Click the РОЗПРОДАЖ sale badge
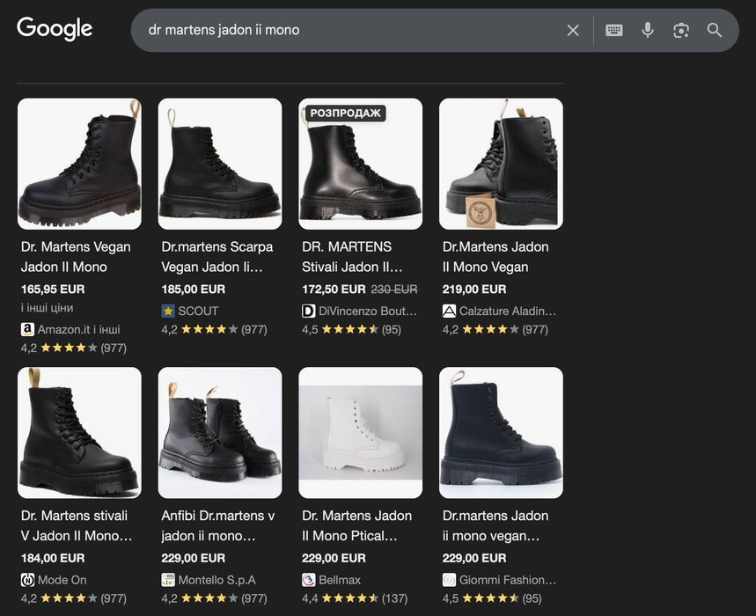This screenshot has width=756, height=616. click(345, 114)
